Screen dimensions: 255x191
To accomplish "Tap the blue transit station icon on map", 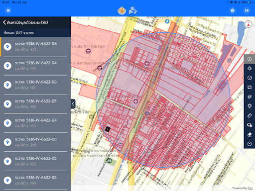I will pyautogui.click(x=167, y=21).
